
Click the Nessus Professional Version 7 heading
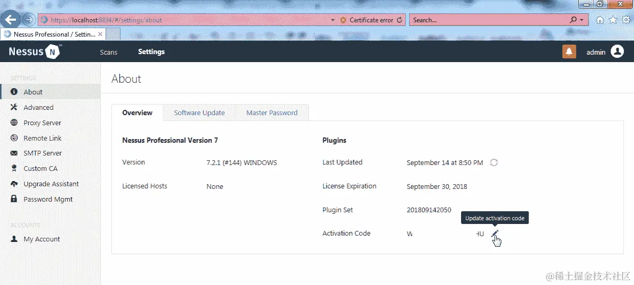[170, 140]
